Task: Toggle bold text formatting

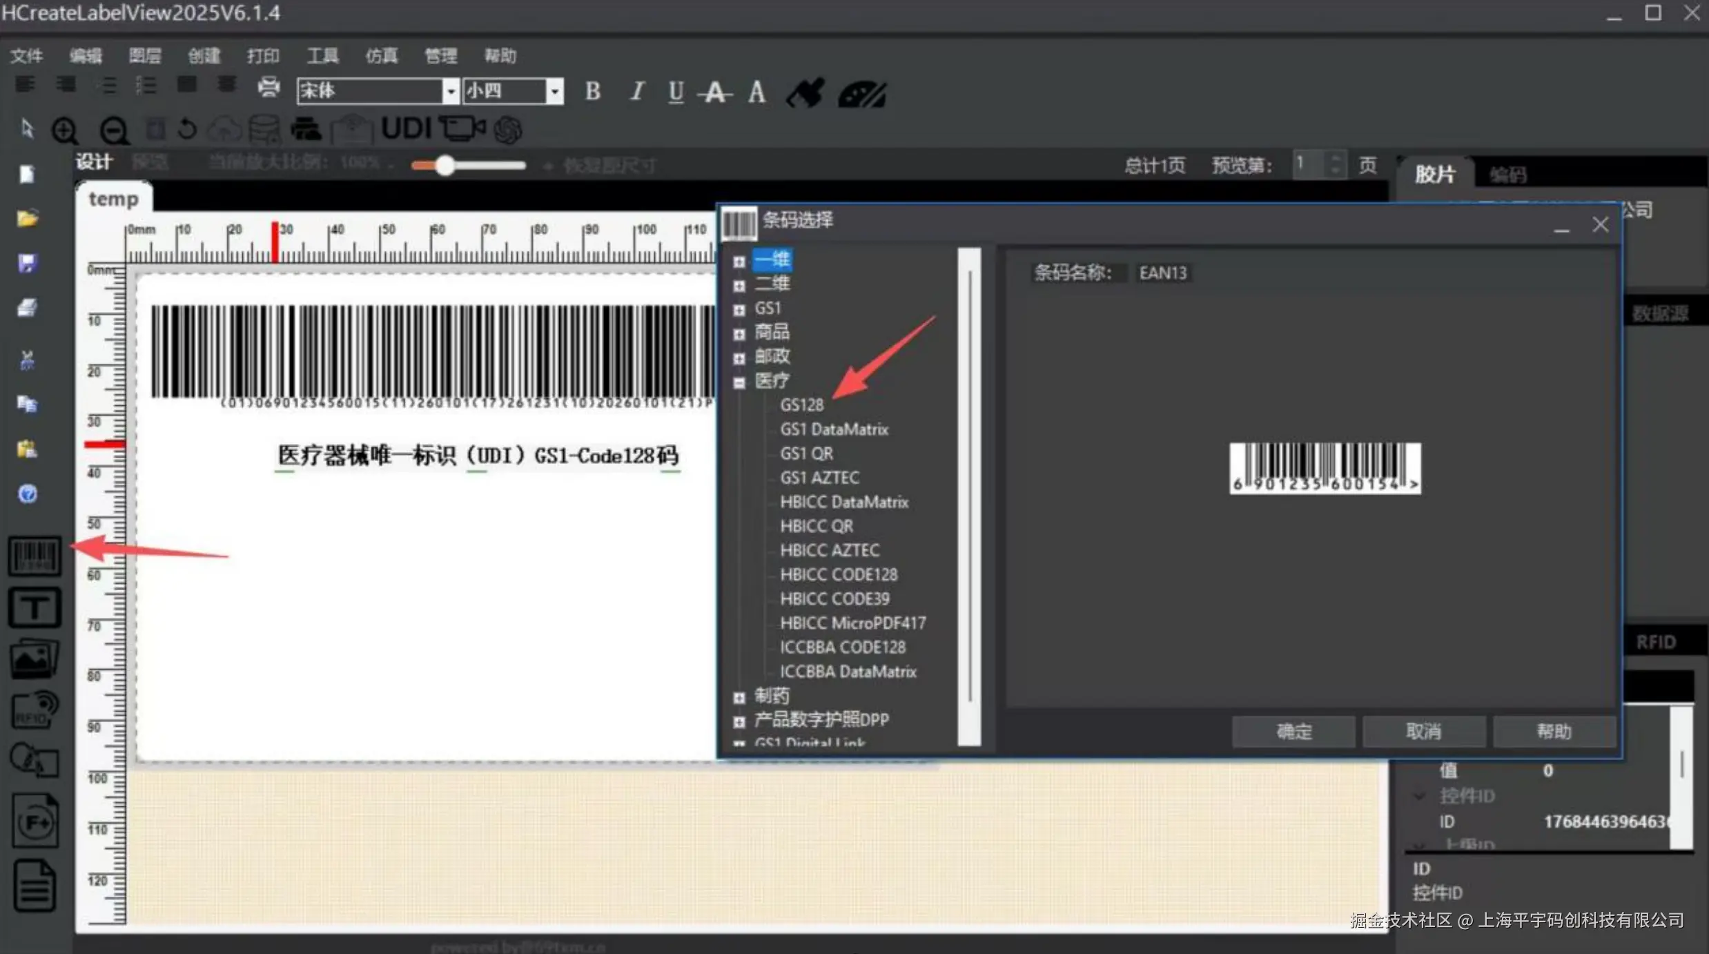Action: [x=592, y=91]
